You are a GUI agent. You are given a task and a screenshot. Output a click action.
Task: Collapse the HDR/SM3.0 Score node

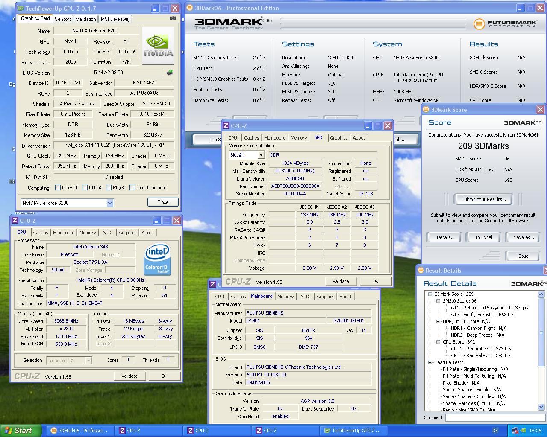(x=438, y=321)
